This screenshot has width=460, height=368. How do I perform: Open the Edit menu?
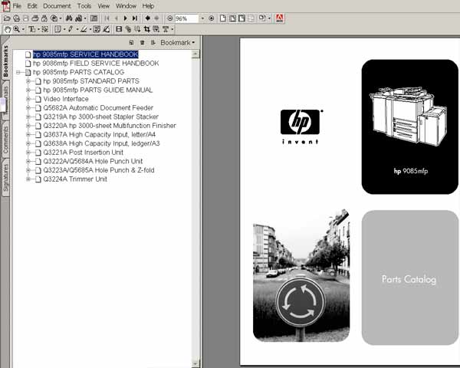[x=32, y=6]
